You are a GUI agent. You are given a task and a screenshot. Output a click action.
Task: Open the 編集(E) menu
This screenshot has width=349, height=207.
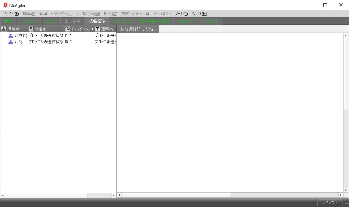click(29, 13)
